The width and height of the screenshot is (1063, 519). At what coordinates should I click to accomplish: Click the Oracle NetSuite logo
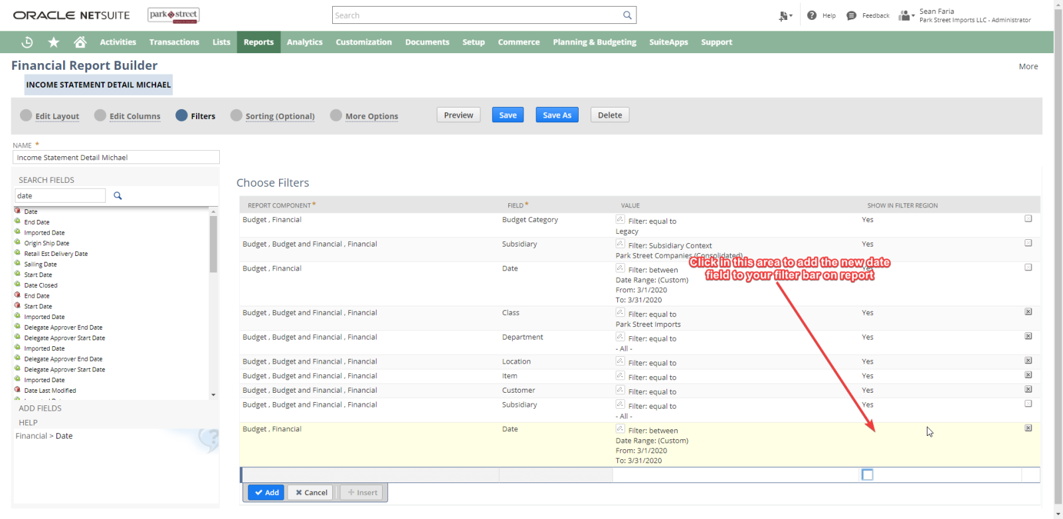72,15
